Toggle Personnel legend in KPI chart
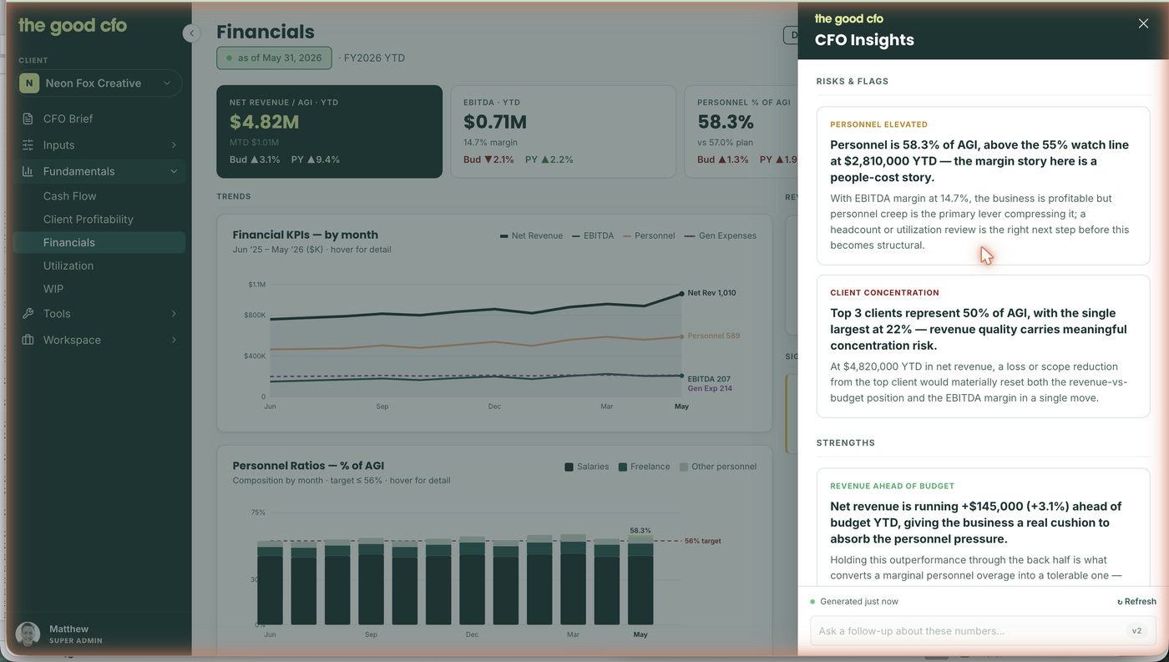 pos(649,236)
